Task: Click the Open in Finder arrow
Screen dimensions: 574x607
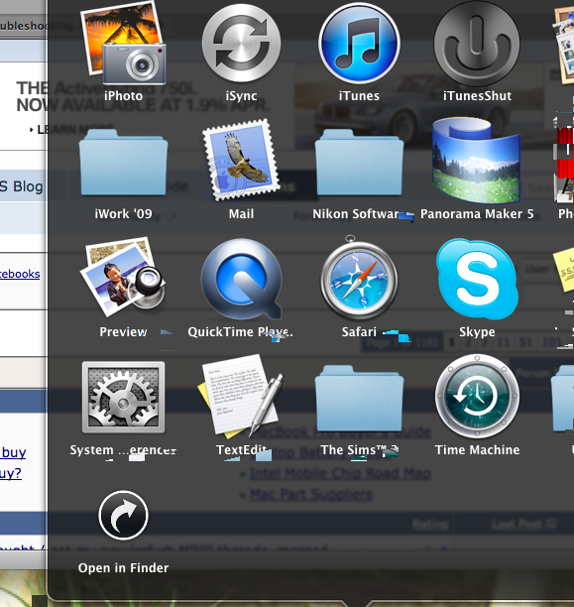Action: click(x=123, y=515)
